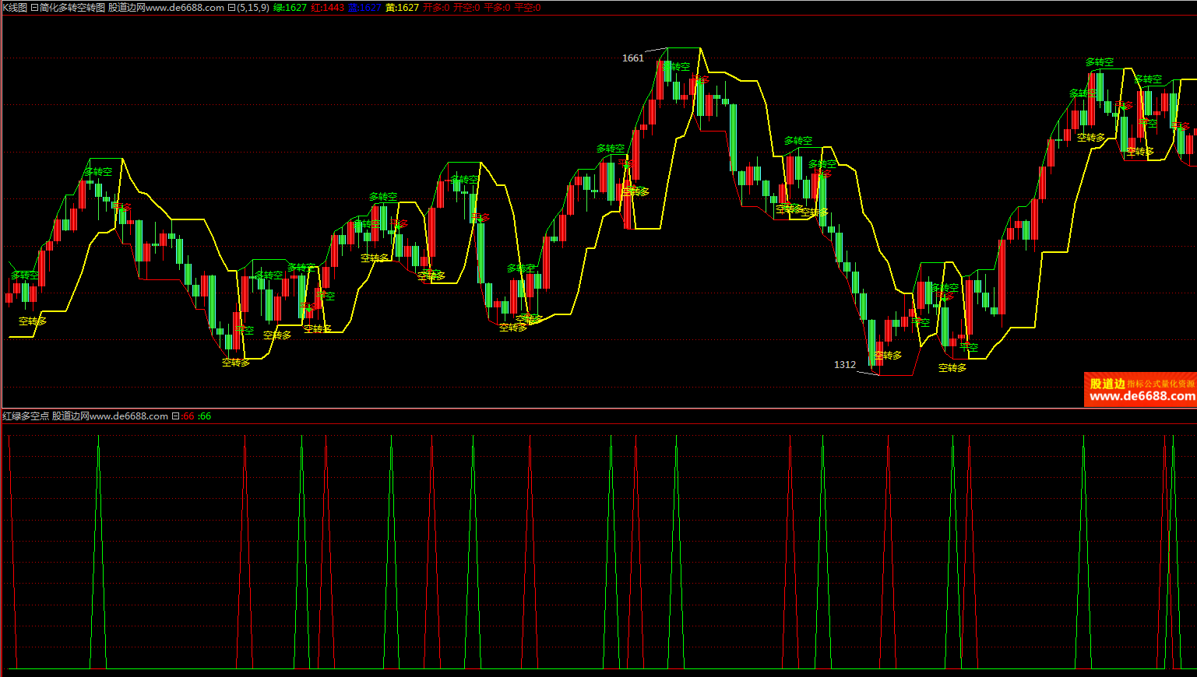This screenshot has width=1197, height=677.
Task: Click the K线图 label in header
Action: pyautogui.click(x=15, y=8)
